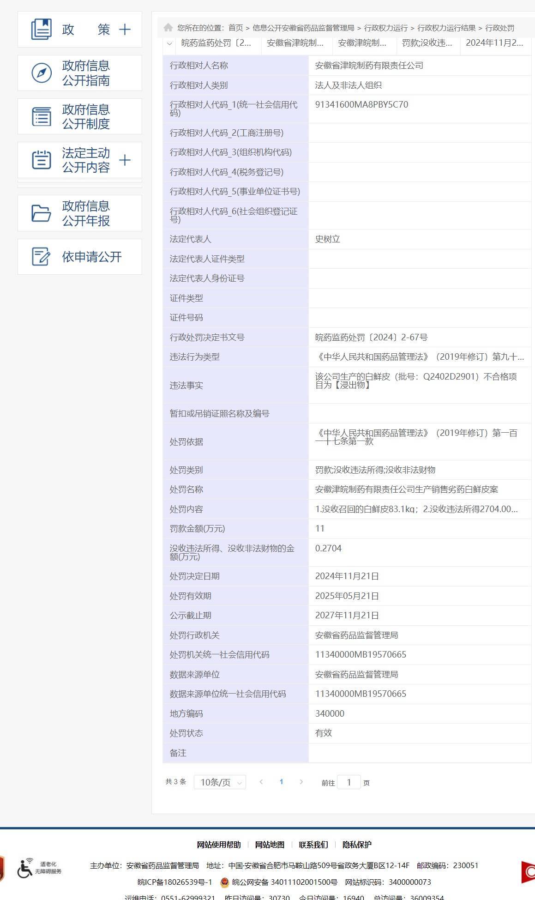Open 行政权力运行 breadcrumb link

click(385, 28)
